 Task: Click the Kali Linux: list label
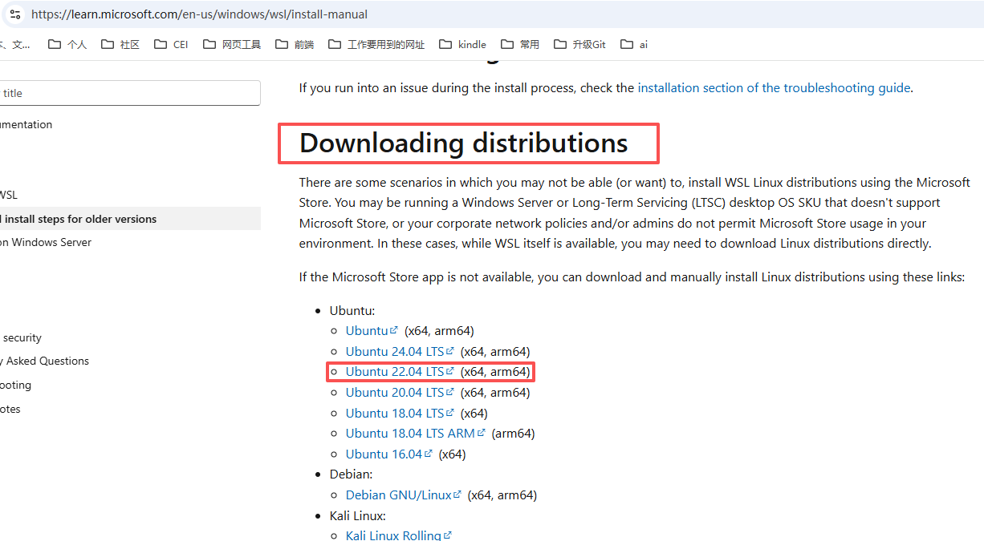[x=357, y=515]
